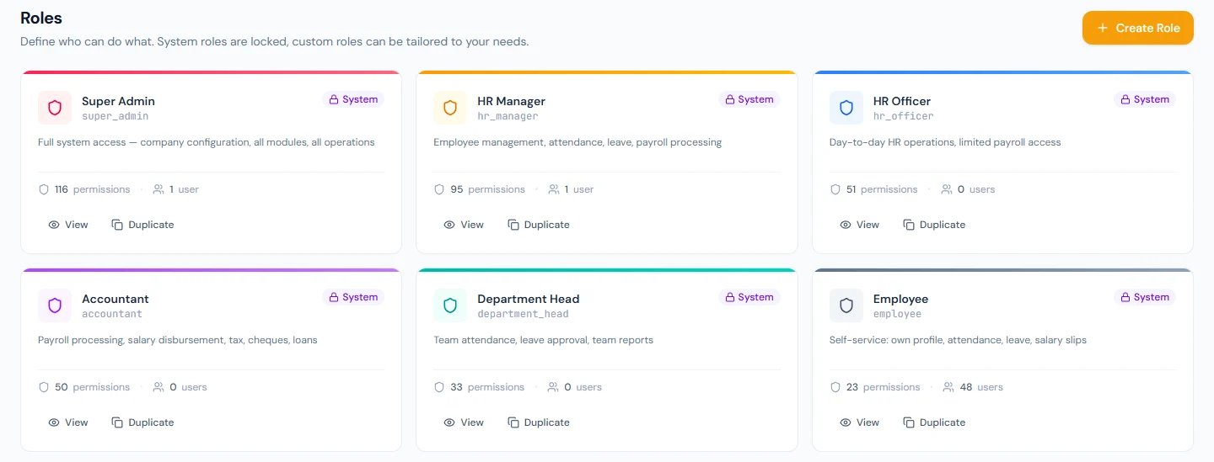This screenshot has height=462, width=1214.
Task: Click the red shield icon for Super Admin
Action: tap(55, 108)
